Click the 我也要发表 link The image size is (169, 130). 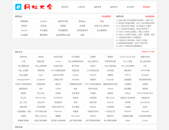150,16
